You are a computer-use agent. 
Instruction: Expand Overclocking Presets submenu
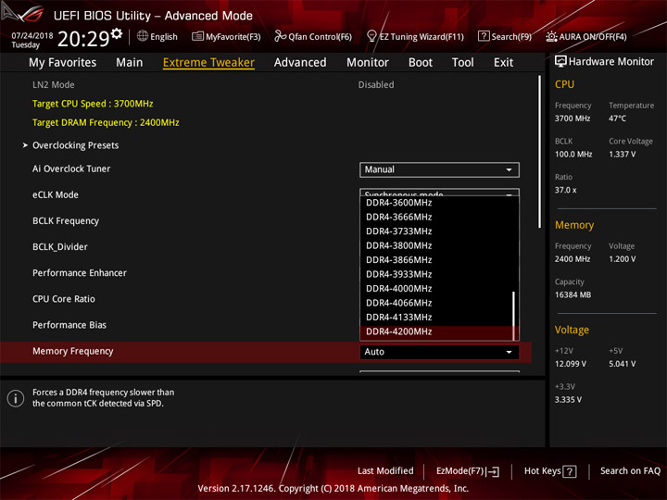tap(75, 145)
